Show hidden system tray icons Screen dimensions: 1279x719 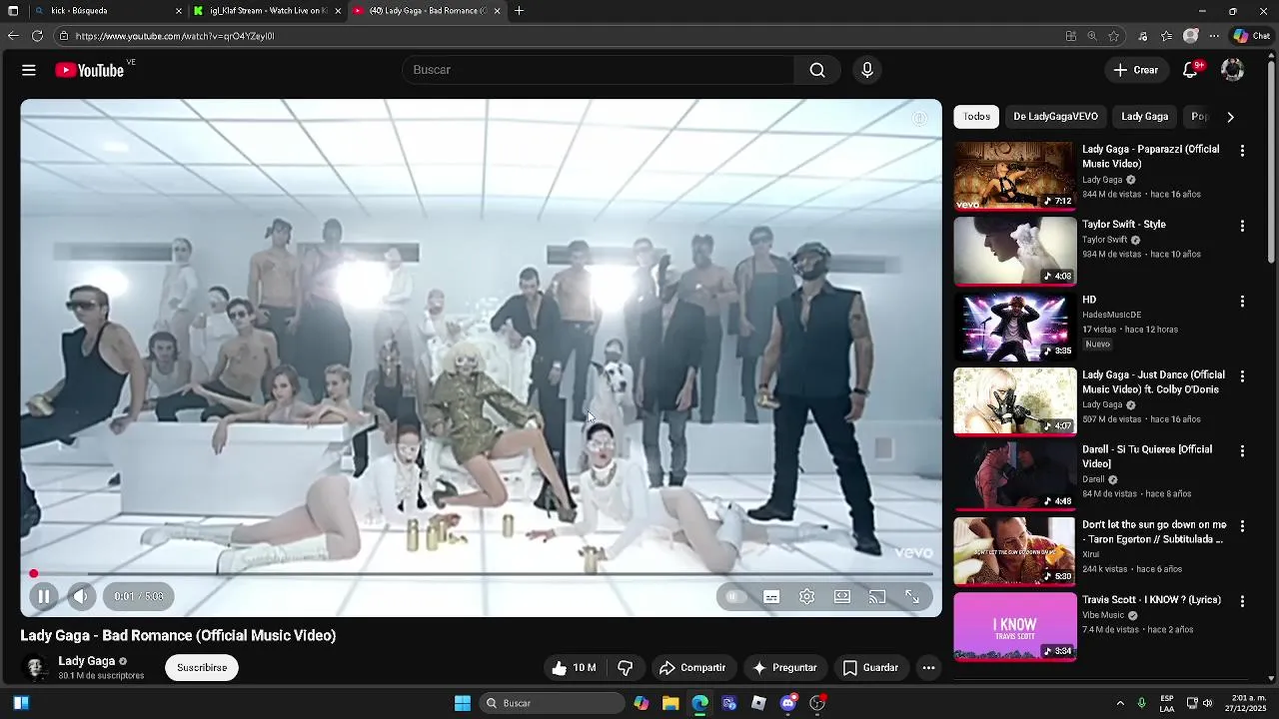click(x=1120, y=703)
